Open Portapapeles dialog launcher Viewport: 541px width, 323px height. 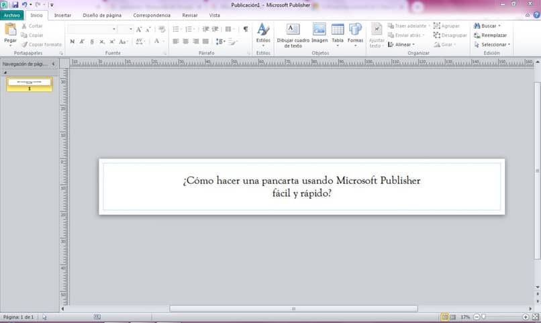(61, 54)
